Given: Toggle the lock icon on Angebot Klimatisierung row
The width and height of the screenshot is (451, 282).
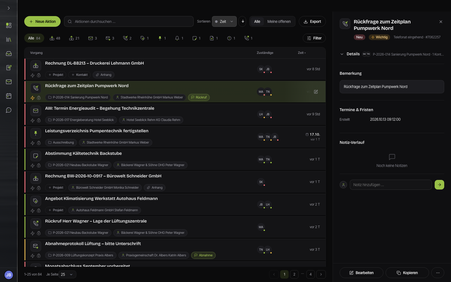Looking at the screenshot, I should point(39,211).
